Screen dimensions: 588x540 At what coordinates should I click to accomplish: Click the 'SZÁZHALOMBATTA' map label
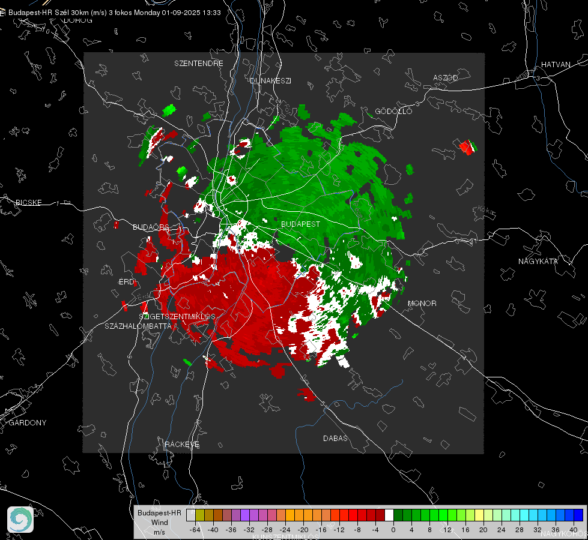(x=138, y=326)
